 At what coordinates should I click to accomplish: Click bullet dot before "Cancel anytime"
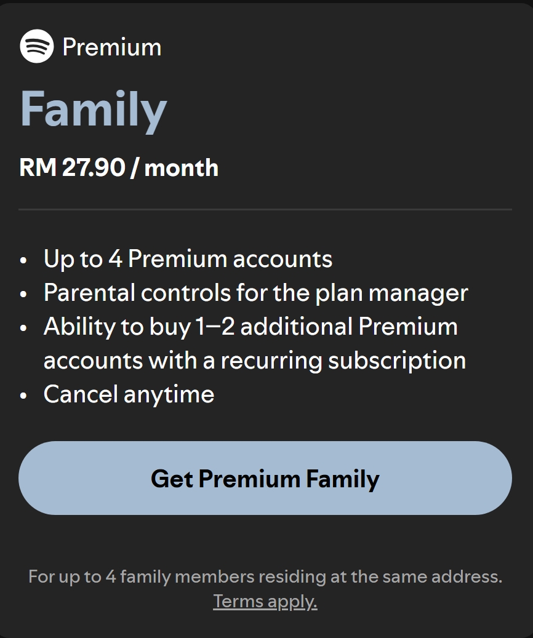coord(23,396)
